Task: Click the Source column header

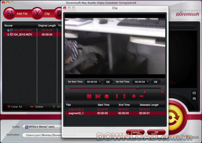Action: 8,26
